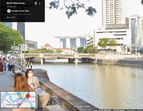The image size is (143, 111).
Task: Click the red location pin on the minimap
Action: coord(28,97)
